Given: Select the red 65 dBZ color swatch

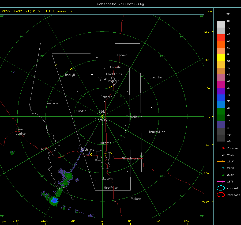Looking at the screenshot, I should click(x=221, y=38).
